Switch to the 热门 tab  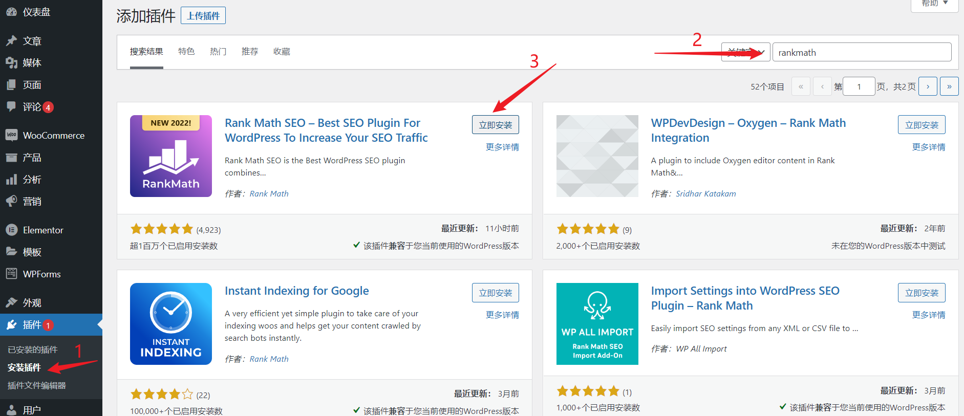[x=218, y=52]
